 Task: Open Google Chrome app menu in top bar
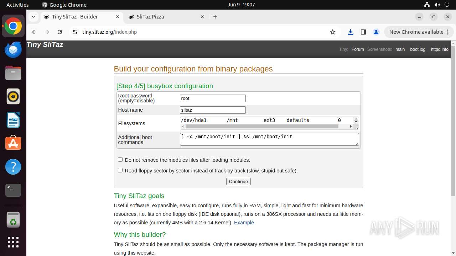click(64, 5)
